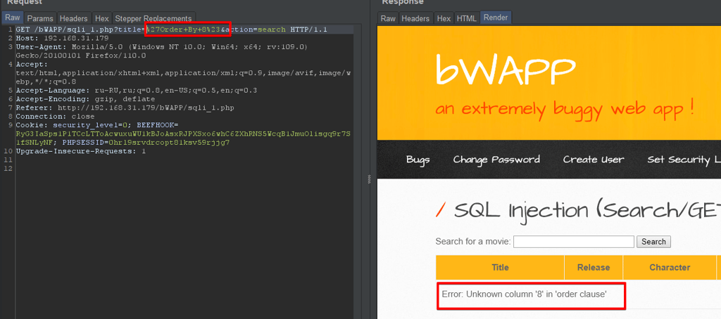Click the Accept-Encoding: gzip, deflate line
The image size is (721, 319).
coord(85,99)
